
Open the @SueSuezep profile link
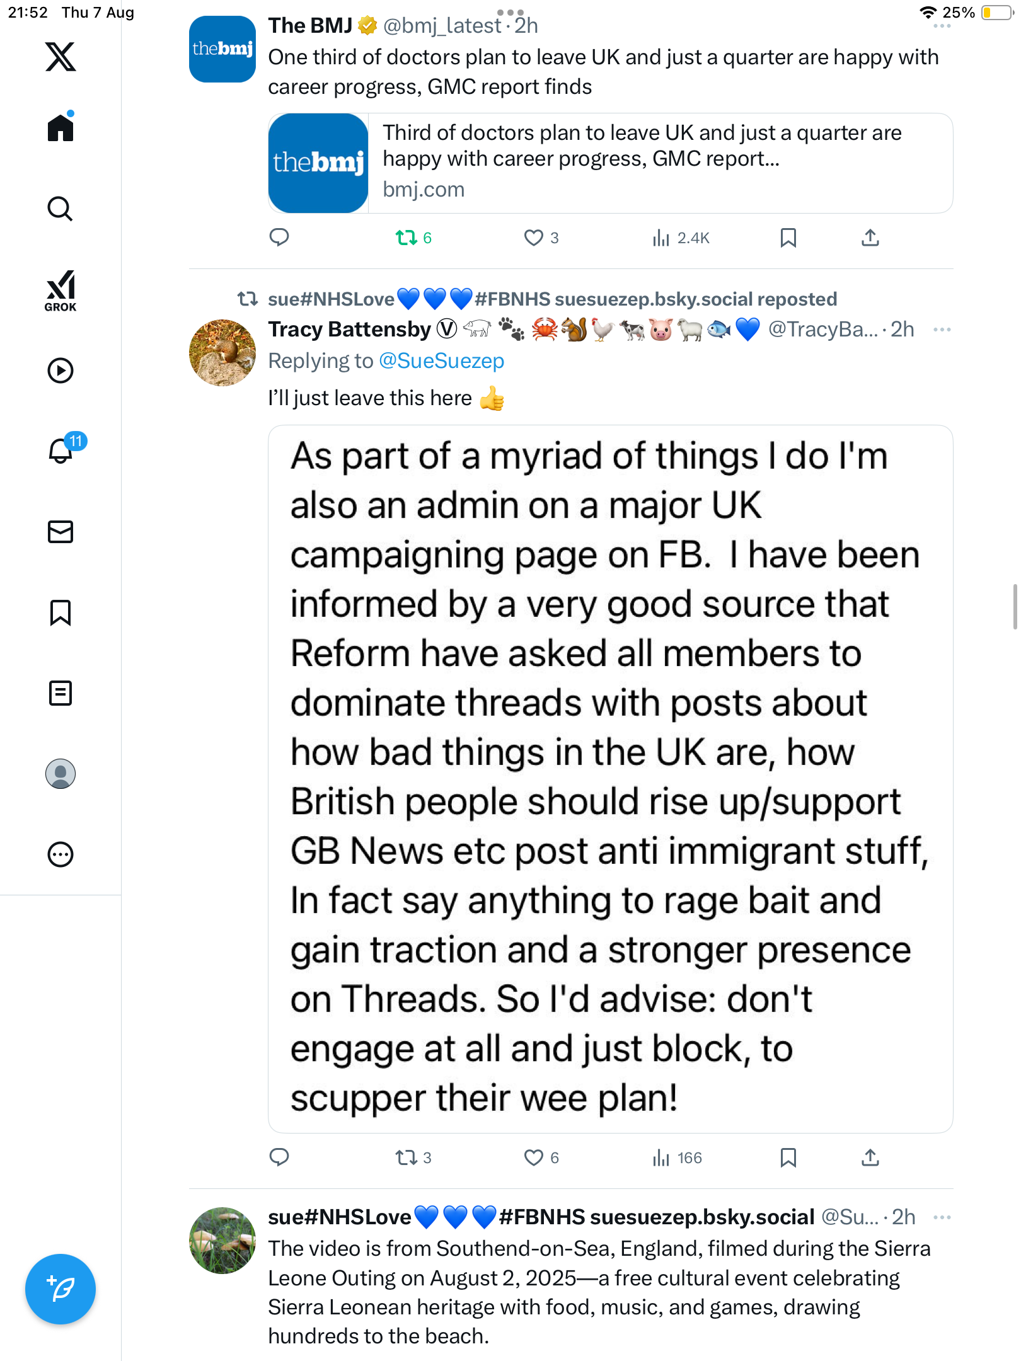(x=441, y=361)
